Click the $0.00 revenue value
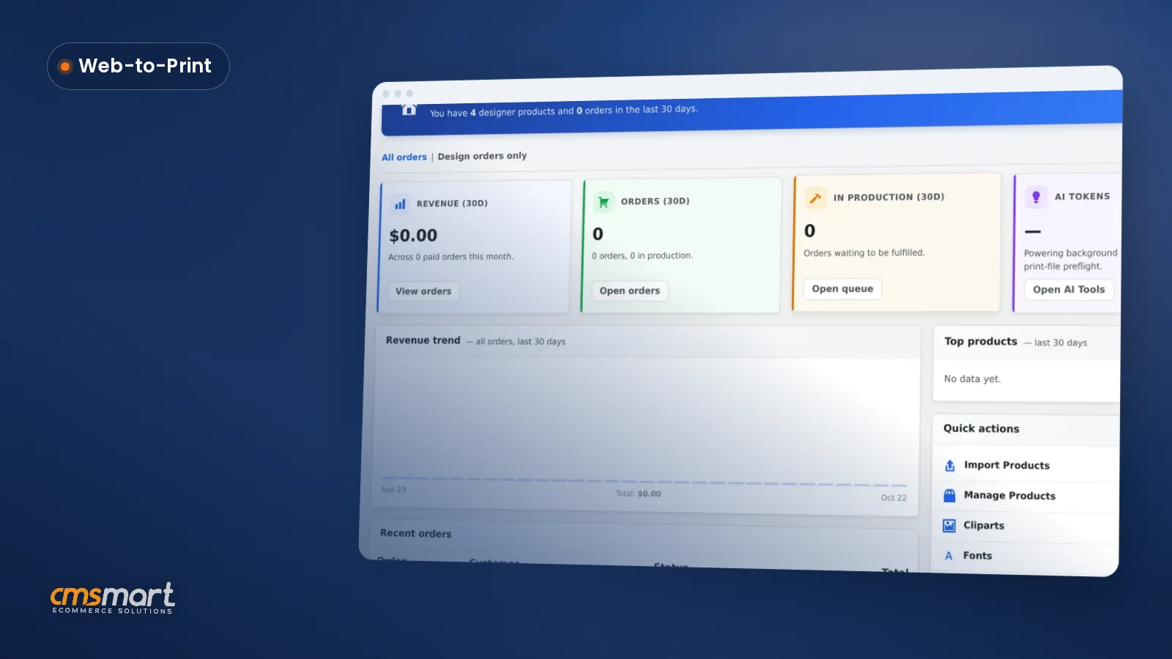This screenshot has width=1172, height=659. coord(413,236)
